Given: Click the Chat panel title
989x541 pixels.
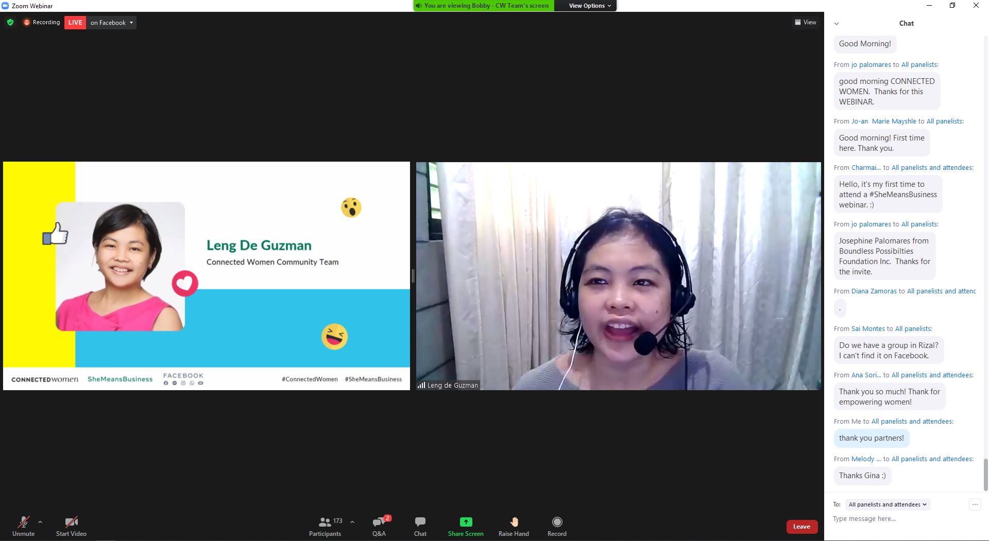Looking at the screenshot, I should point(907,23).
